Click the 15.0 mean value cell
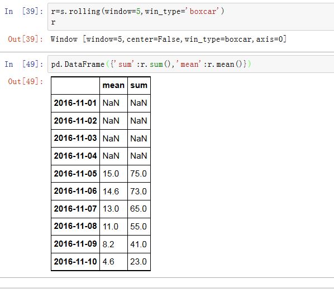The width and height of the screenshot is (334, 289). [113, 174]
